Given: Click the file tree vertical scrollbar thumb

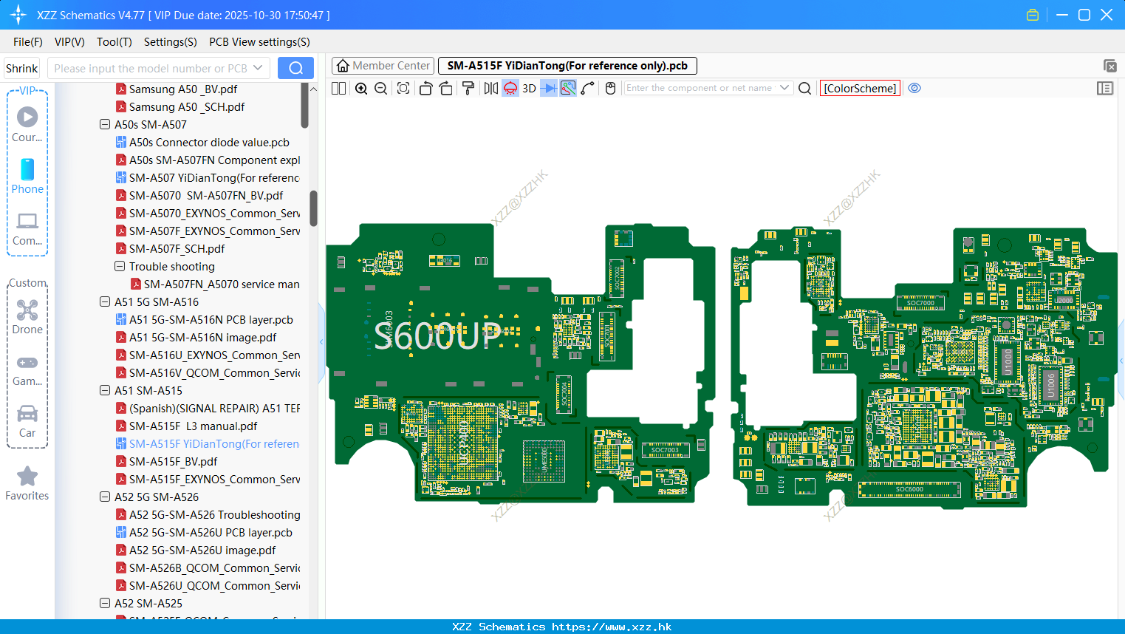Looking at the screenshot, I should click(313, 208).
